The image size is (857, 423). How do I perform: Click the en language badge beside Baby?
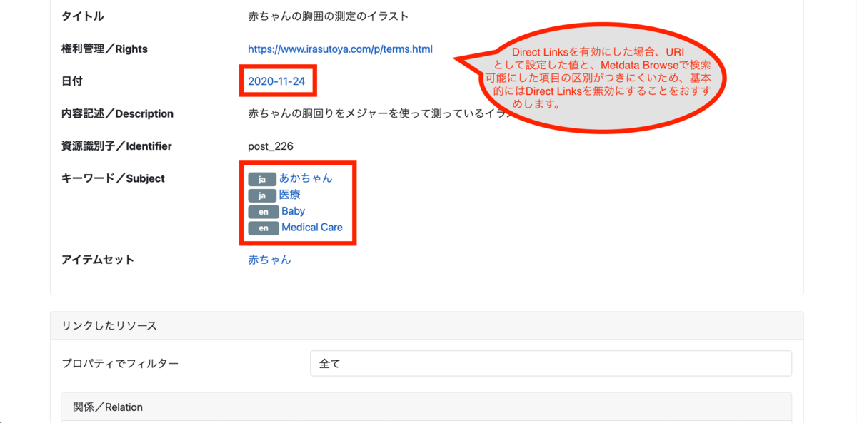point(263,212)
